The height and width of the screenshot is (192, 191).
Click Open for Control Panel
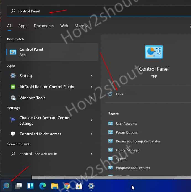[x=120, y=94]
